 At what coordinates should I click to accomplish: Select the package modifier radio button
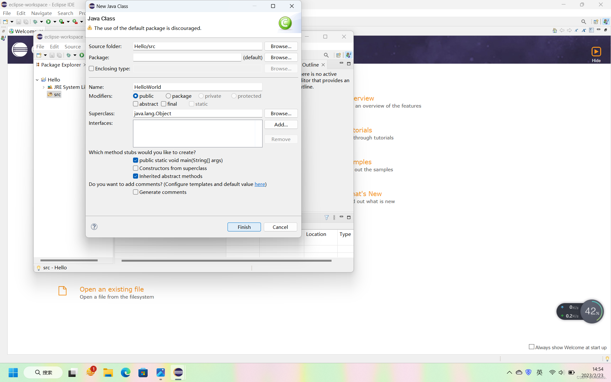168,96
